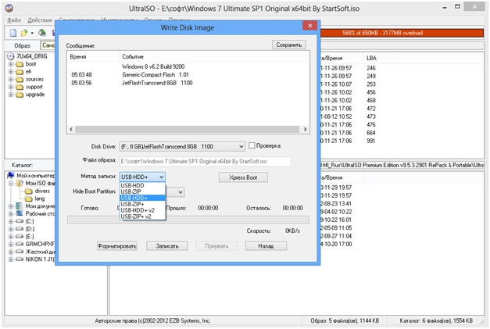490x329 pixels.
Task: Click the Open file toolbar icon
Action: pyautogui.click(x=24, y=33)
